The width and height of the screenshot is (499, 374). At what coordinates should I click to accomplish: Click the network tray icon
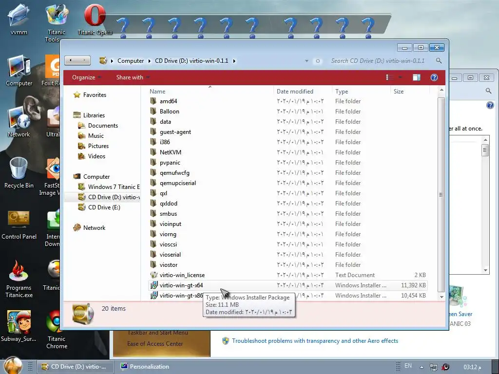433,367
